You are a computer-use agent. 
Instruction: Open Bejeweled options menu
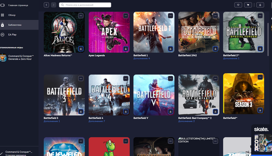81,141
